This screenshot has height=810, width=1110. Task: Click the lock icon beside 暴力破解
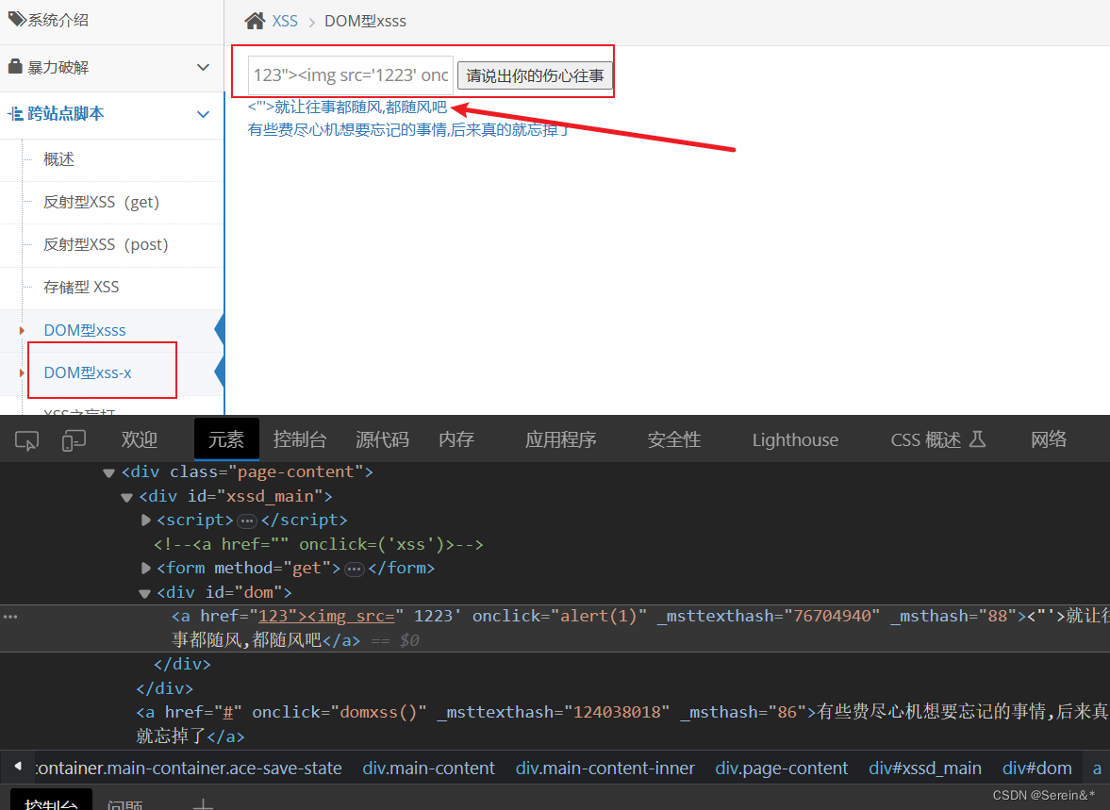tap(15, 67)
